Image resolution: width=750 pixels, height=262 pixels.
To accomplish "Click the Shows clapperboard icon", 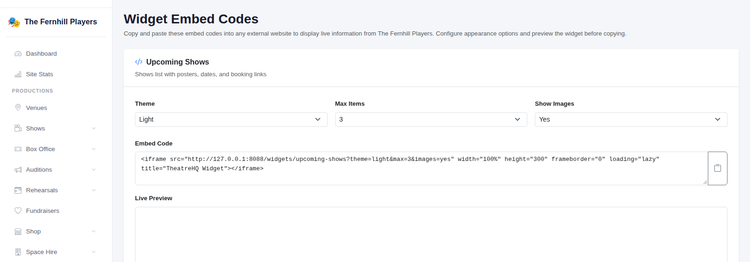I will [18, 128].
